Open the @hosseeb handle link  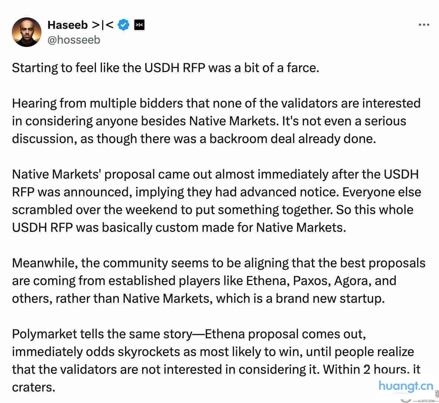coord(74,40)
